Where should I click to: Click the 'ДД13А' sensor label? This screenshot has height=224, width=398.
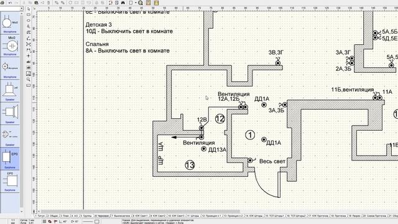click(217, 150)
